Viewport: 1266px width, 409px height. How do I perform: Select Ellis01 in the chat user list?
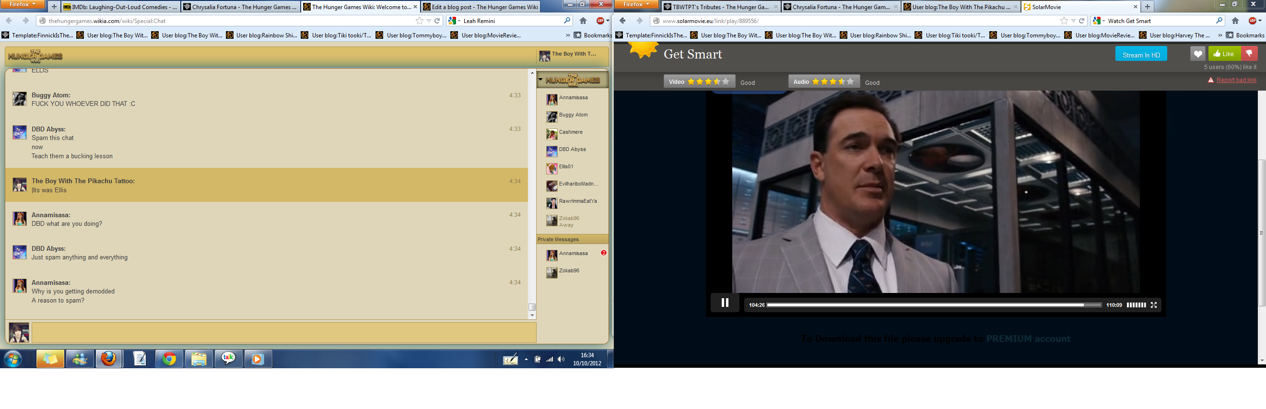point(573,167)
